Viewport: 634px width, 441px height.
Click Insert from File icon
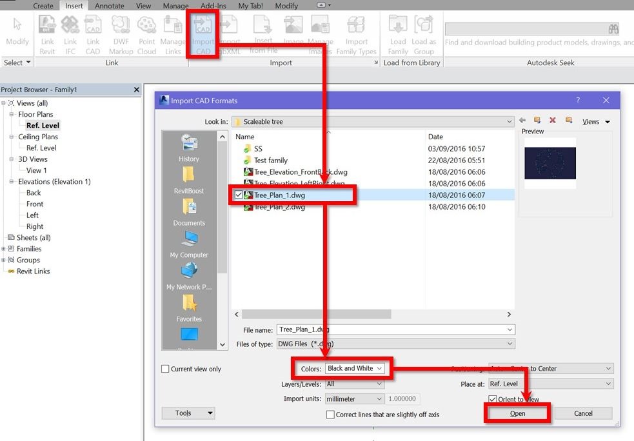263,35
